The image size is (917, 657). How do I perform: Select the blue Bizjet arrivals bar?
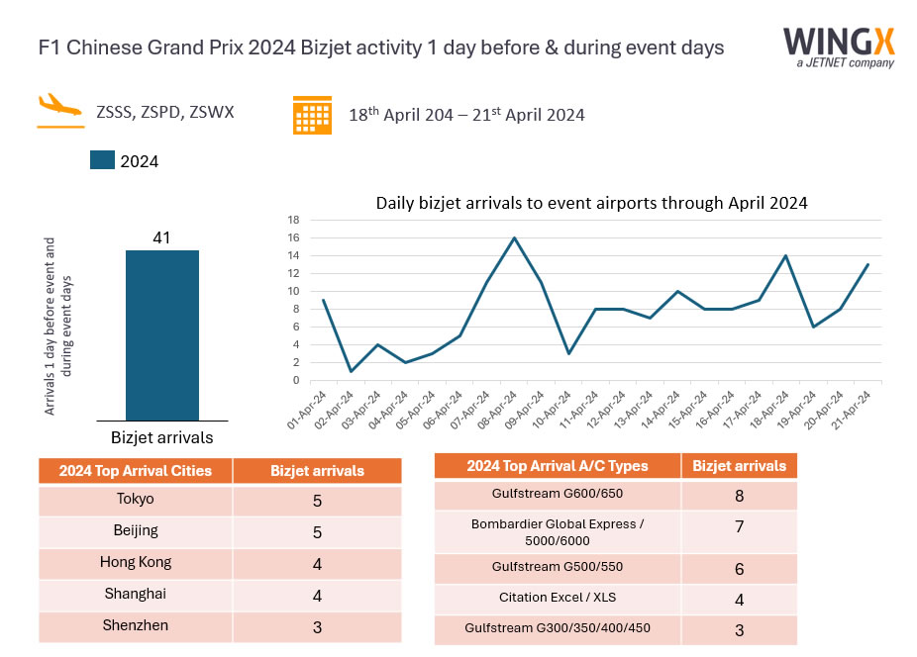[x=161, y=335]
